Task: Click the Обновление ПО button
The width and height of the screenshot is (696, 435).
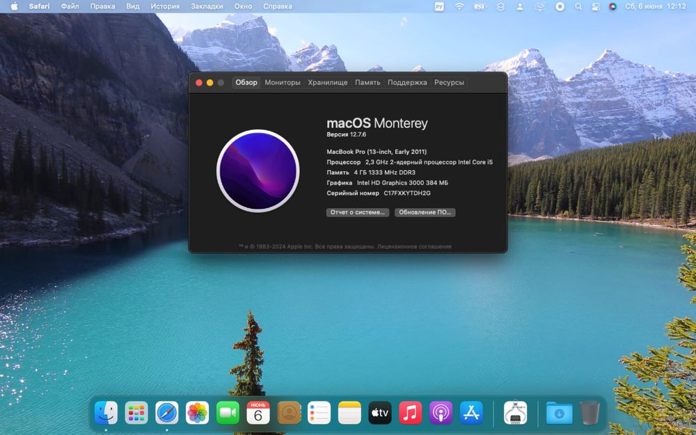Action: (425, 212)
